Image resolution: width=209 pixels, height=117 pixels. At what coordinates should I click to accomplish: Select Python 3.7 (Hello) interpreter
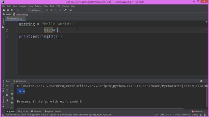click(x=190, y=115)
